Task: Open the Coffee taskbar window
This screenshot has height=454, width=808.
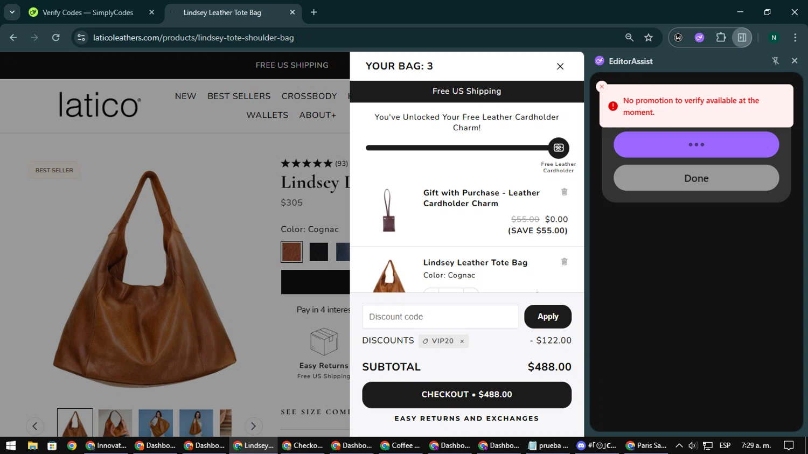Action: click(400, 445)
